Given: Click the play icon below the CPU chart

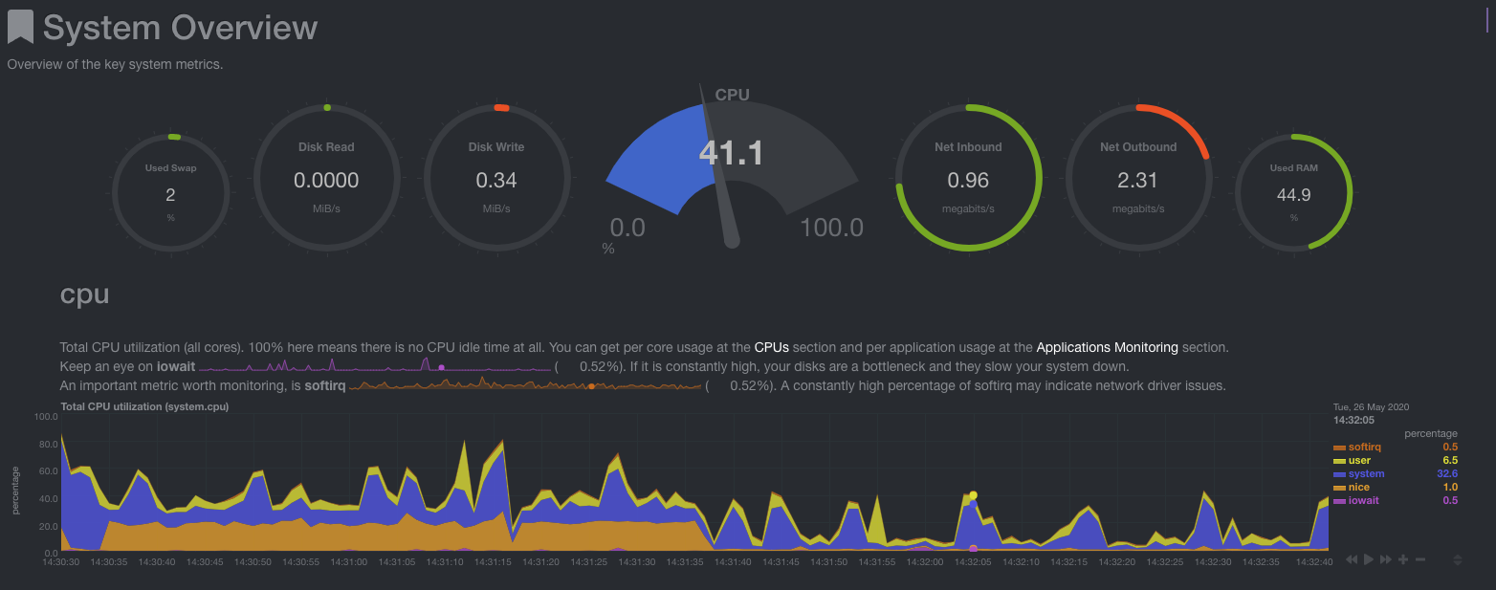Looking at the screenshot, I should (x=1368, y=559).
